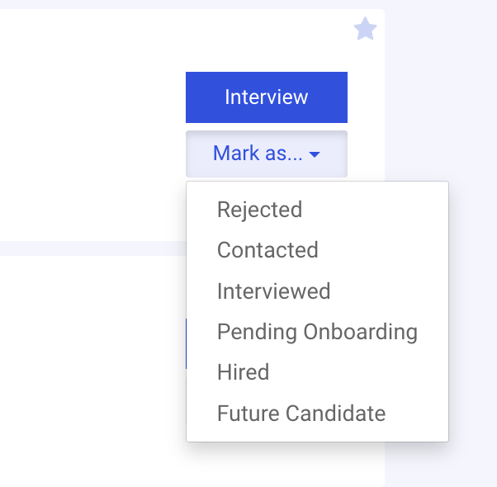Collapse the Mark as... dropdown
This screenshot has height=487, width=497.
tap(266, 153)
